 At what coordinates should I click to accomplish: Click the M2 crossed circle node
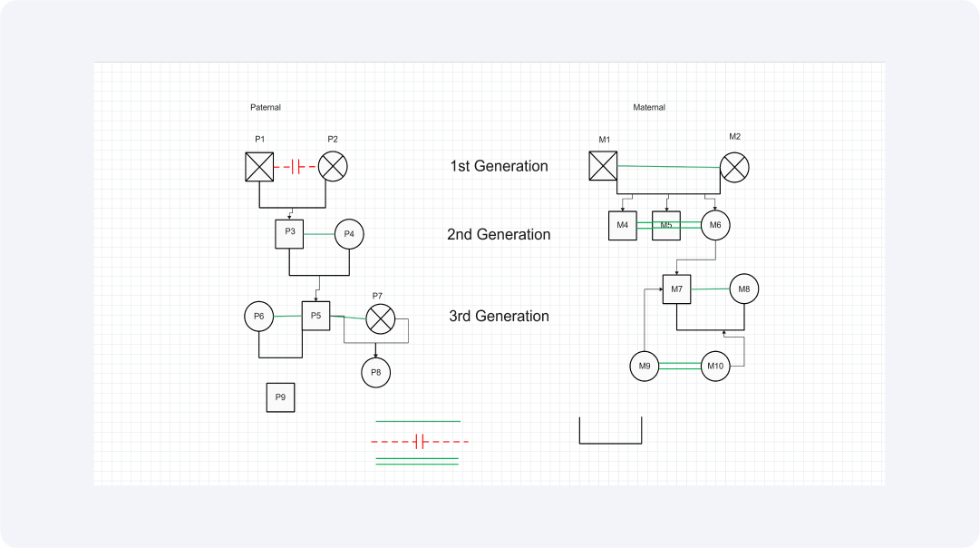(734, 168)
